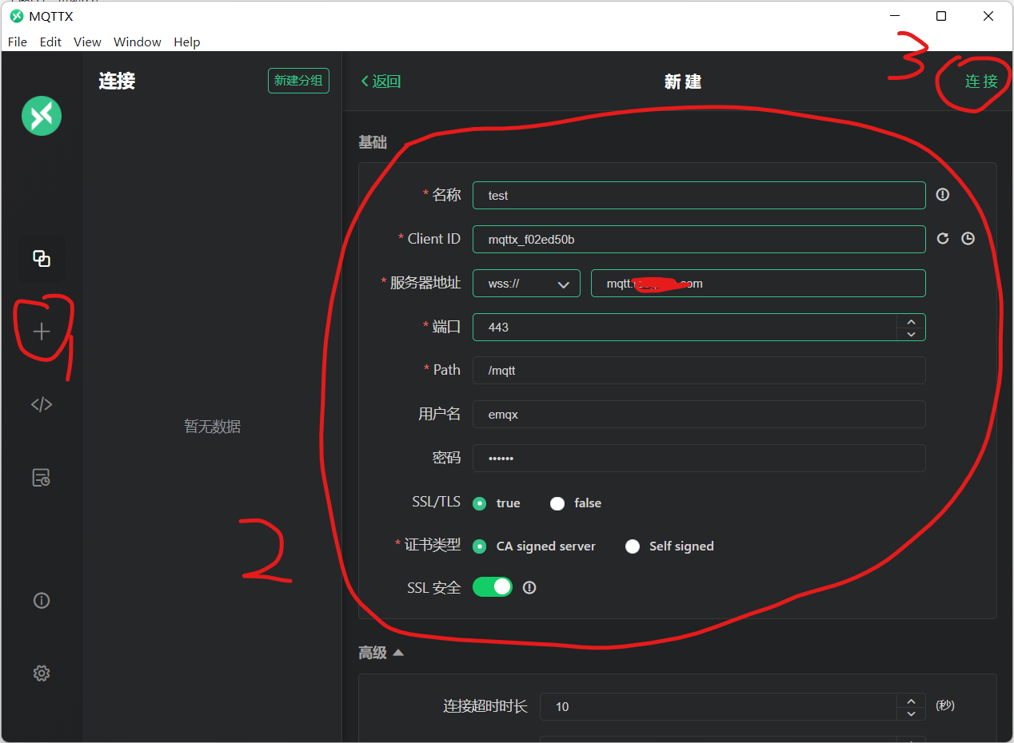Increase connection timeout with up arrow
The image size is (1014, 743).
[x=911, y=700]
